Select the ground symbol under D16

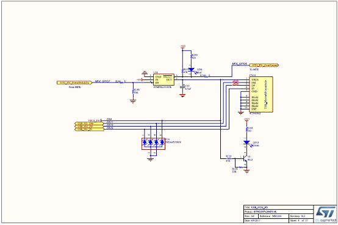pyautogui.click(x=150, y=160)
